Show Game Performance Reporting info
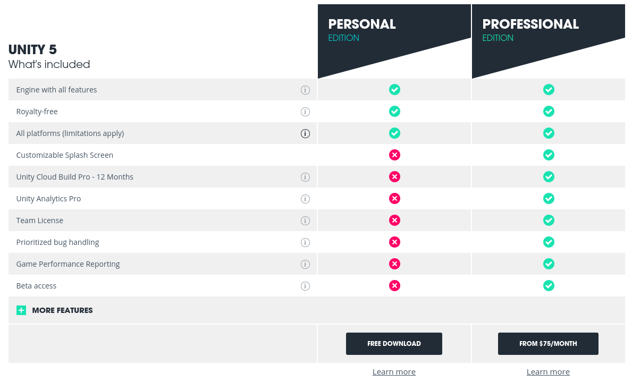This screenshot has height=382, width=632. tap(305, 264)
